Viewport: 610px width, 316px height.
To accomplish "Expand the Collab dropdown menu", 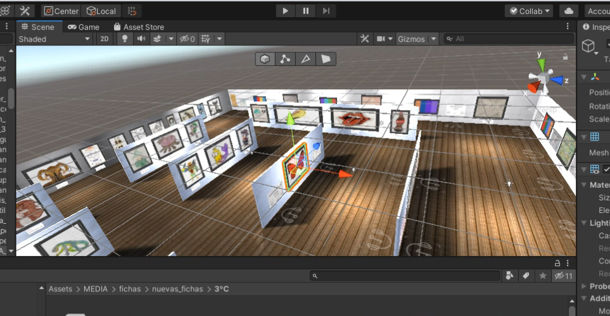I will pos(529,11).
